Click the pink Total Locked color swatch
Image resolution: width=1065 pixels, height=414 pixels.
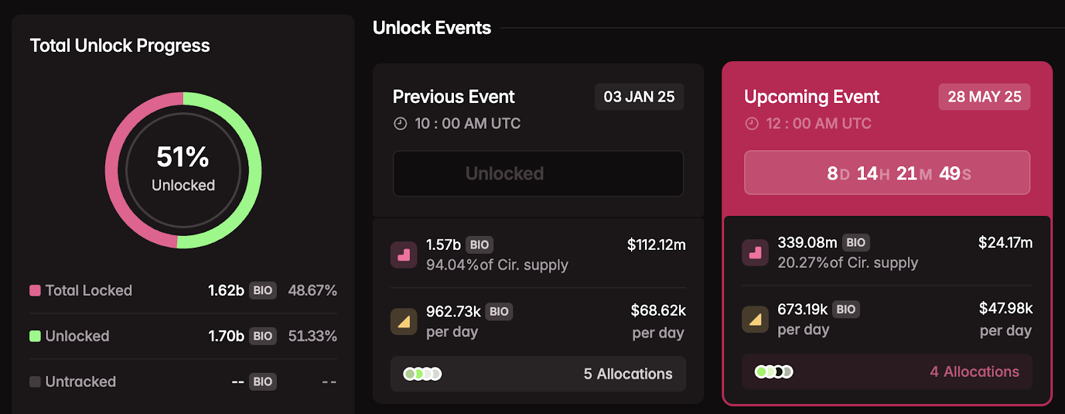35,290
